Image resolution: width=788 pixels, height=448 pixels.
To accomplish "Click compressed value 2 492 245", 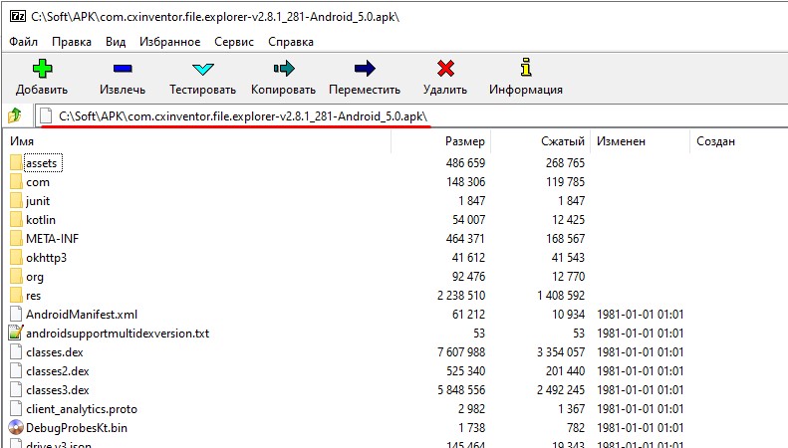I will pyautogui.click(x=561, y=389).
